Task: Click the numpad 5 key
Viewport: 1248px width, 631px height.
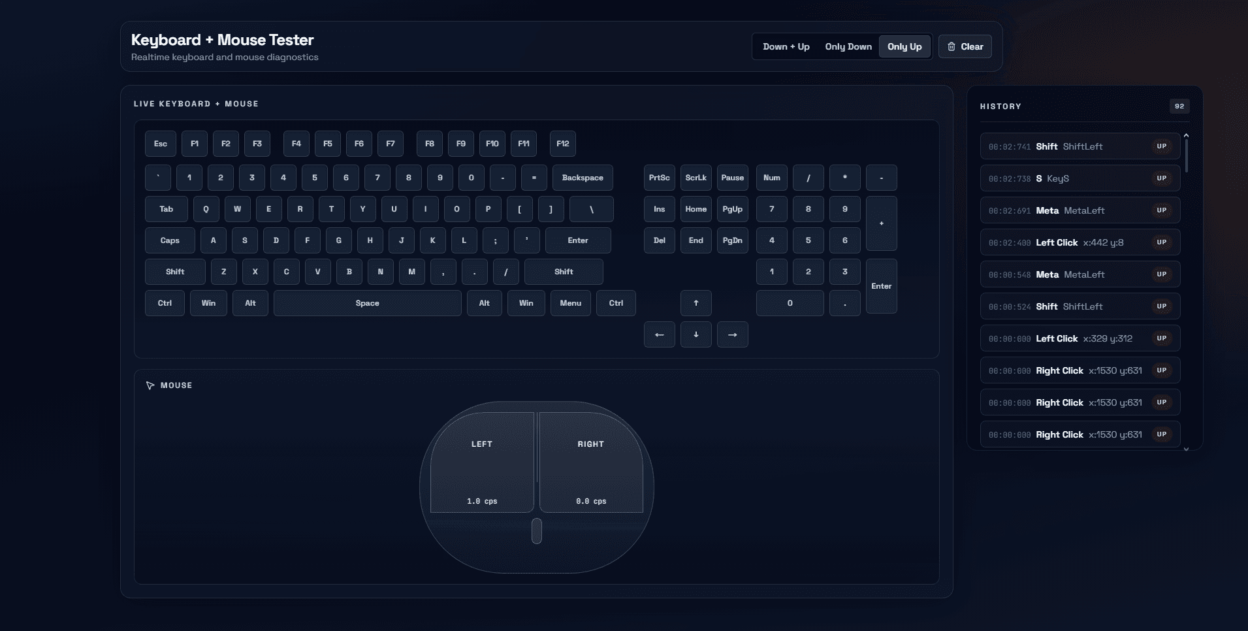Action: pyautogui.click(x=808, y=240)
